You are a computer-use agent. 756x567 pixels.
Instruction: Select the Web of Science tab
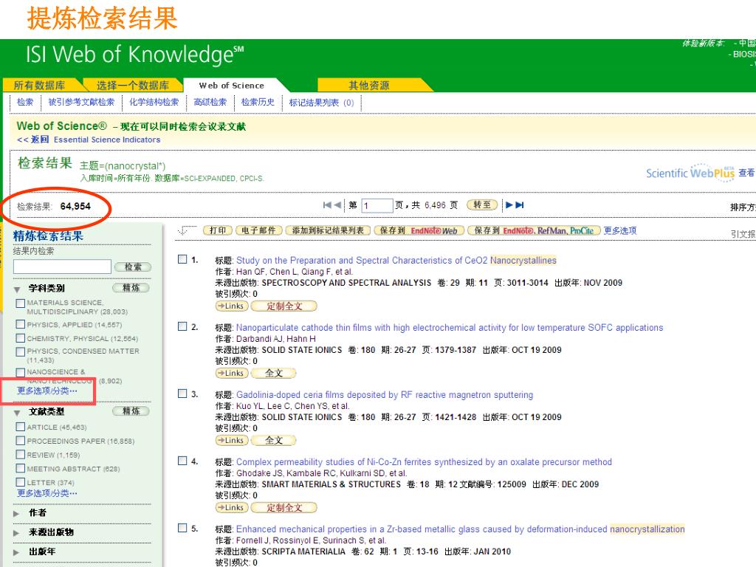(231, 86)
